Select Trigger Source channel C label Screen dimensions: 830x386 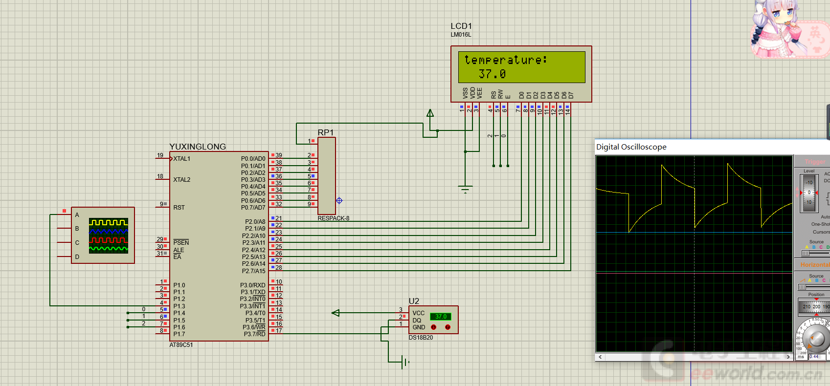click(x=821, y=247)
